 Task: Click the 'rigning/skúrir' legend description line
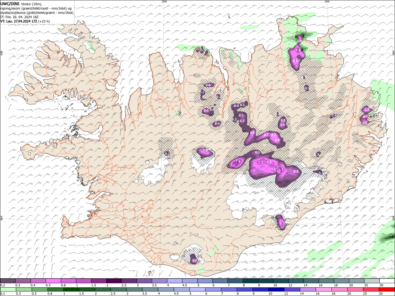pos(36,8)
